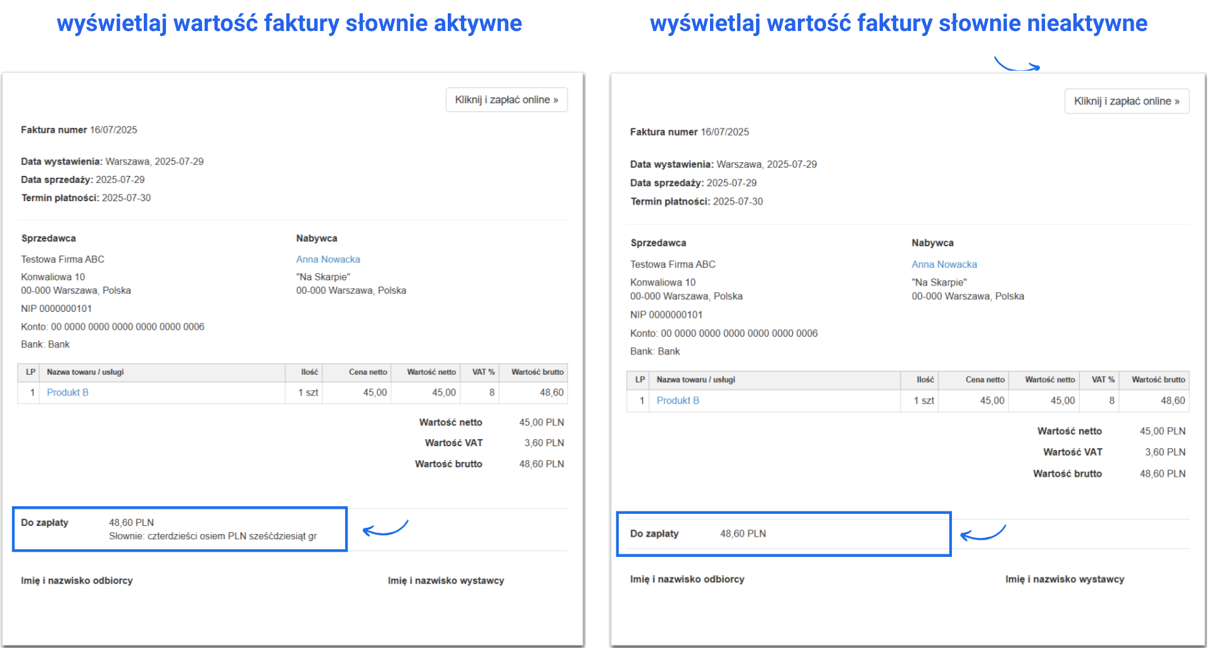Open the Anna Nowacka buyer link on right invoice

(x=944, y=264)
